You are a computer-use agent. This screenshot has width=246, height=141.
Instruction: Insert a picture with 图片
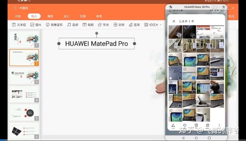point(36,25)
